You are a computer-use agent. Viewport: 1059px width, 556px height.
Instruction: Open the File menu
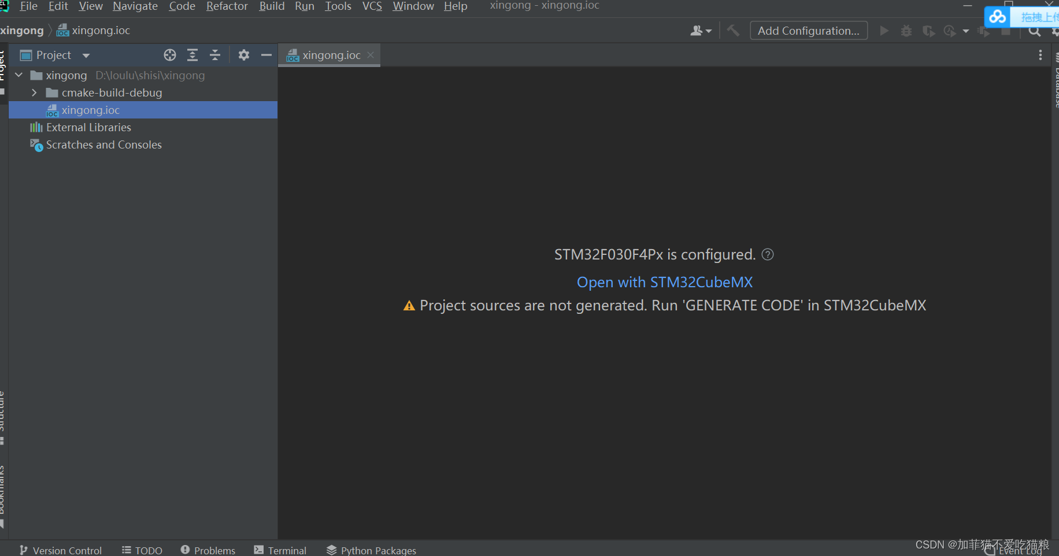point(28,6)
